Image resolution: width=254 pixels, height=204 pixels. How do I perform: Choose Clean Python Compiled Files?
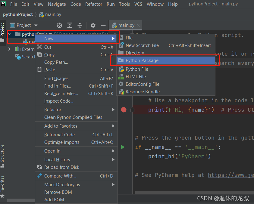tap(76, 117)
